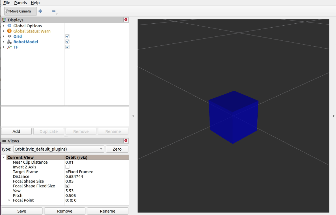The width and height of the screenshot is (336, 215).
Task: Click the Pitch value 0.505
Action: 70,196
